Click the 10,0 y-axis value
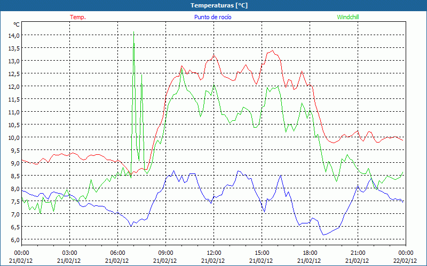 point(14,137)
